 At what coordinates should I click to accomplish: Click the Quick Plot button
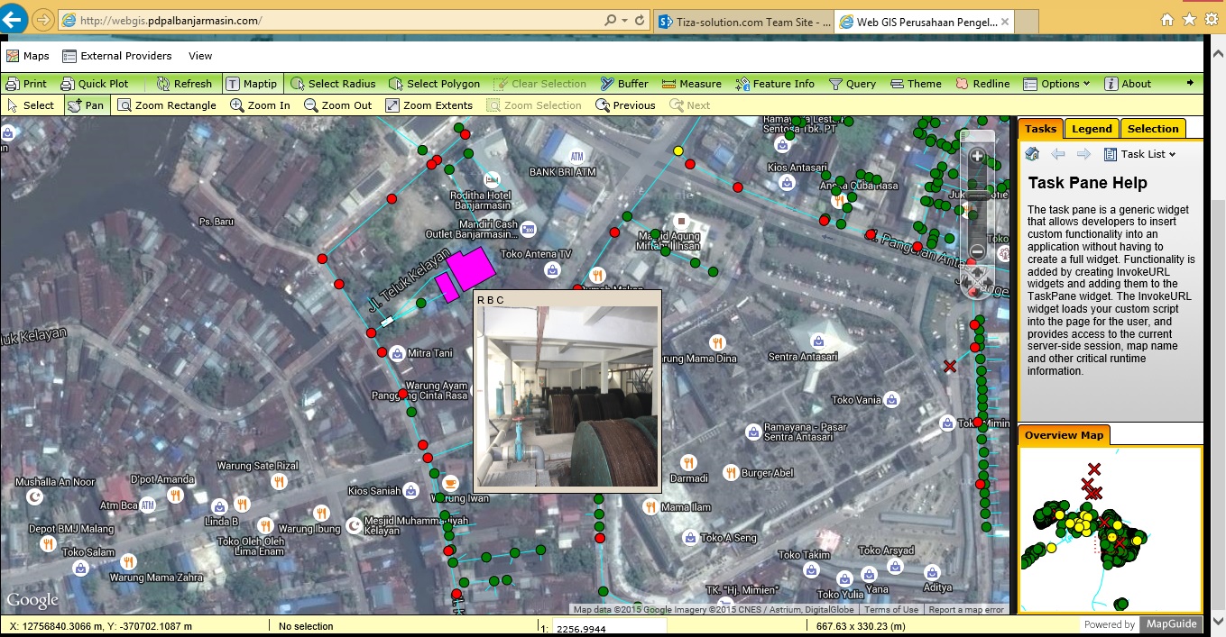click(95, 84)
